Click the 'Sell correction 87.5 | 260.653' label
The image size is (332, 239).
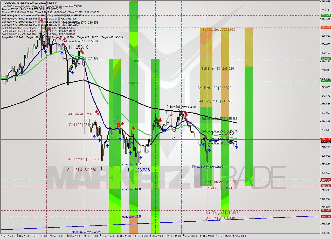coord(80,23)
